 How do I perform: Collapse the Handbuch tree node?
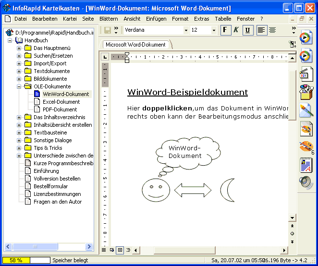[10, 40]
